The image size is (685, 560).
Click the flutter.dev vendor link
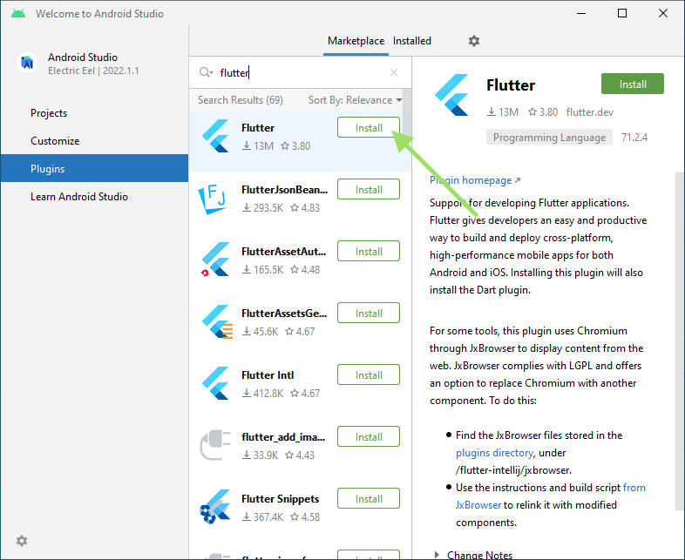click(589, 112)
